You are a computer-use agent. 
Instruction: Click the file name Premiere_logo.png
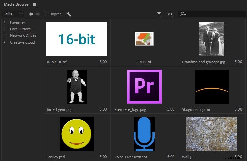[130, 109]
